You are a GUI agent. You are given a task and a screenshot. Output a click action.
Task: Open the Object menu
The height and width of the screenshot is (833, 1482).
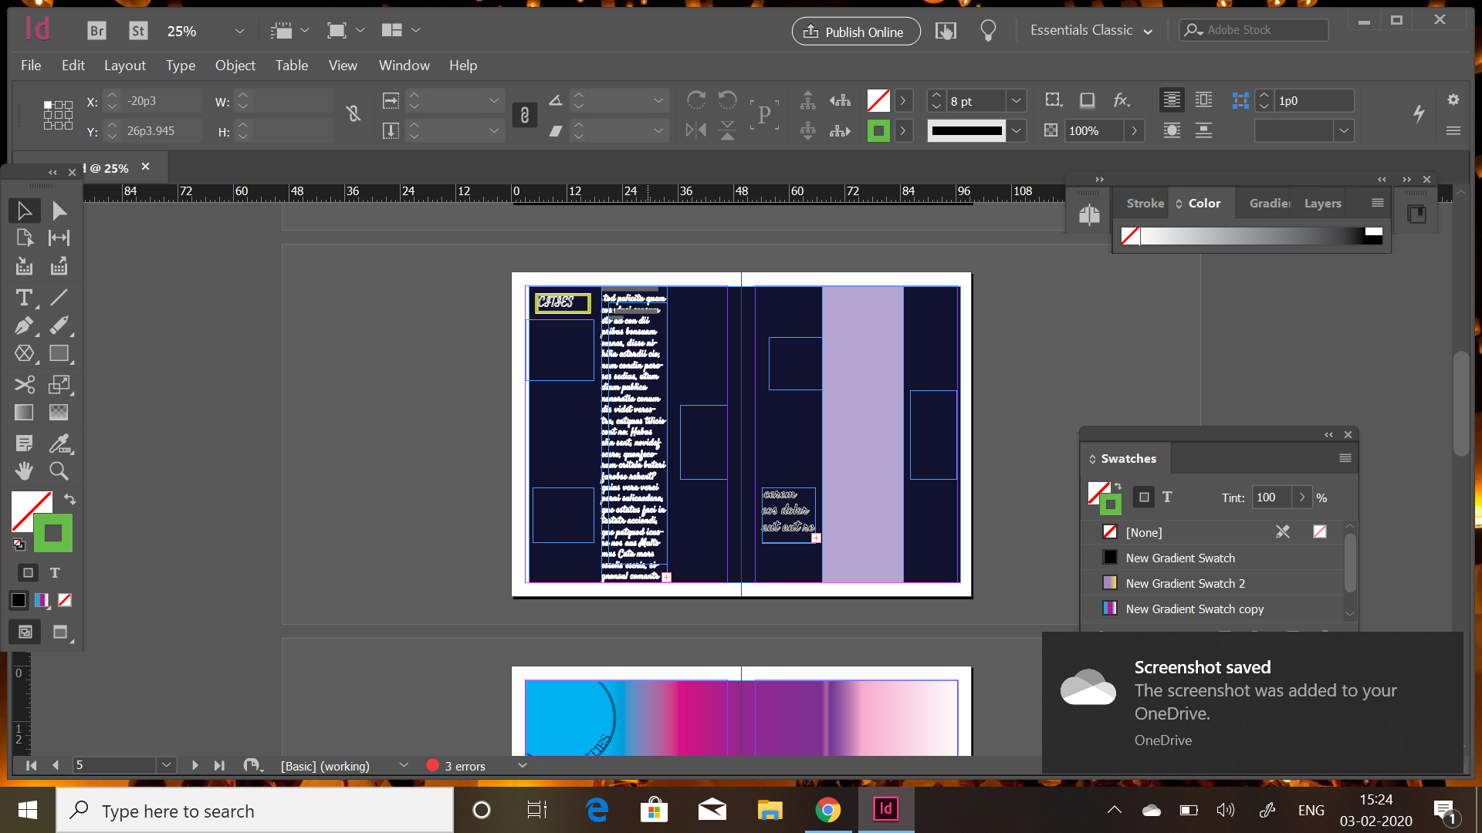click(235, 66)
